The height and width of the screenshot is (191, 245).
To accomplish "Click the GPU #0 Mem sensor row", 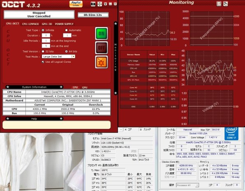I will 149,80.
